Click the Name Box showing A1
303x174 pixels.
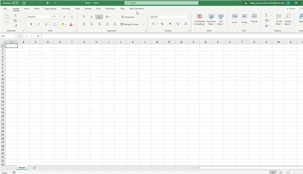click(x=9, y=36)
